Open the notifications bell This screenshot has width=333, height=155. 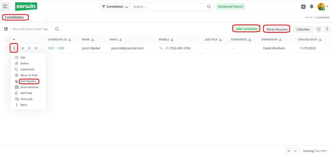click(312, 6)
